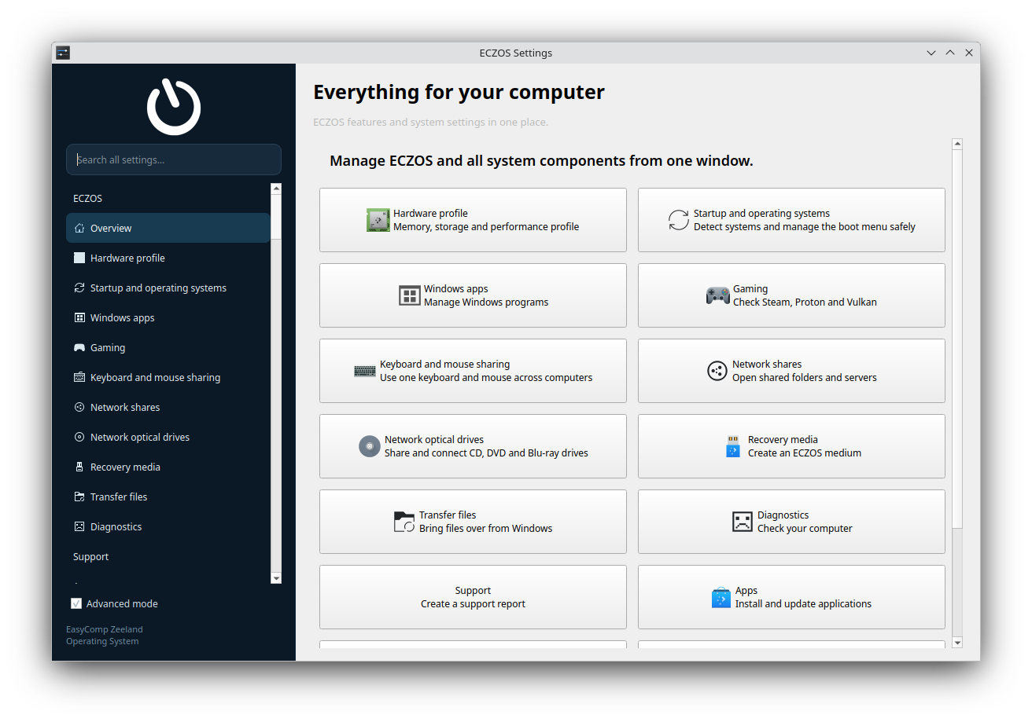The height and width of the screenshot is (722, 1032).
Task: Click the Network shares card
Action: (791, 371)
